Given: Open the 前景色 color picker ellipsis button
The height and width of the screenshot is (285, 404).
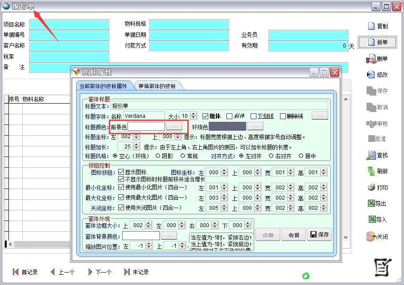Looking at the screenshot, I should [174, 127].
